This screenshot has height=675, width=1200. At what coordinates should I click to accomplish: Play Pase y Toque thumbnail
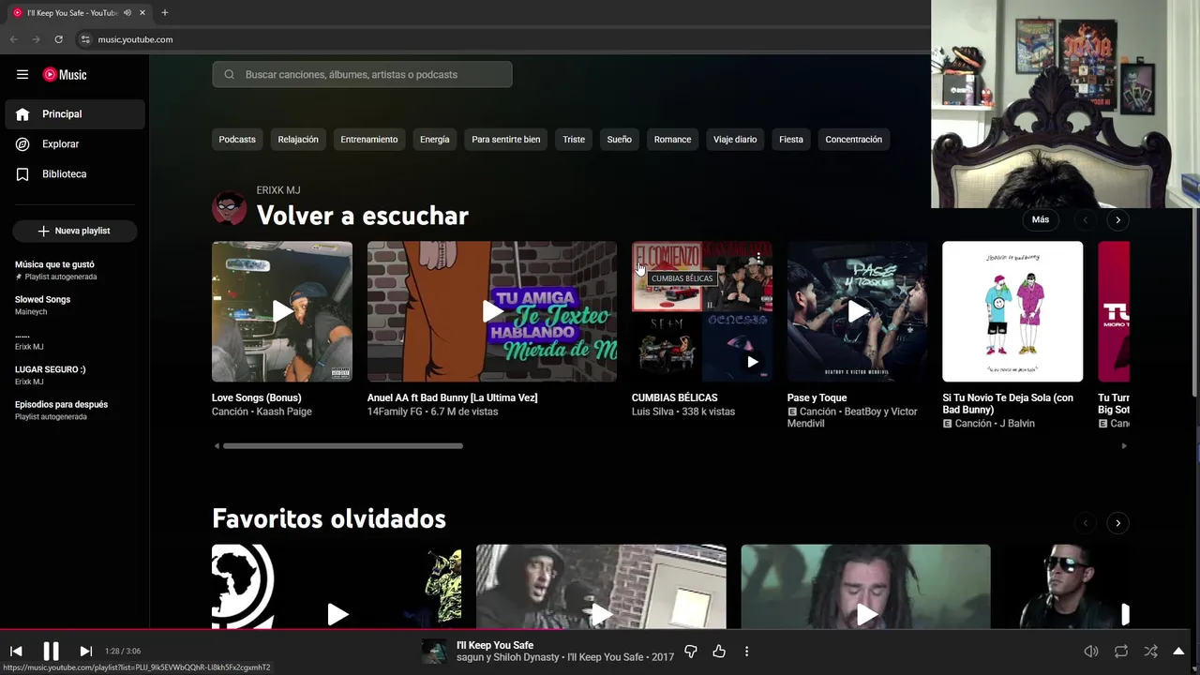coord(858,311)
